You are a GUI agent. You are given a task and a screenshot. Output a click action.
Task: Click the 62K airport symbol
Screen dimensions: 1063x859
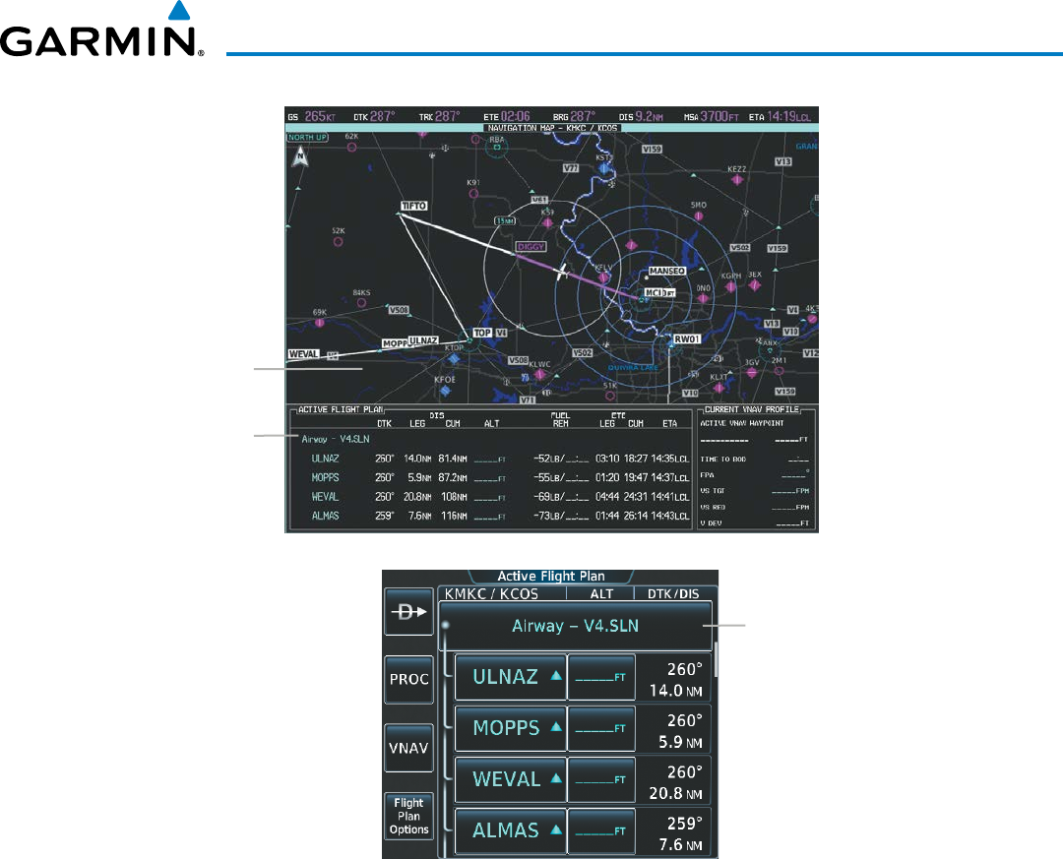[351, 147]
